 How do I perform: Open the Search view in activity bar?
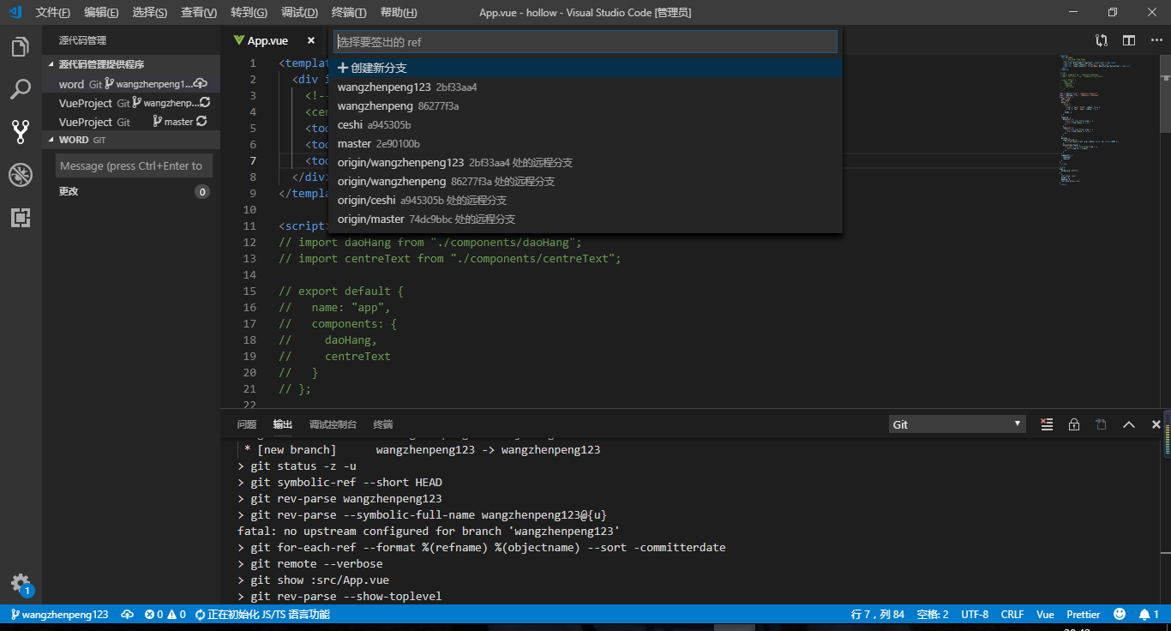pyautogui.click(x=21, y=89)
